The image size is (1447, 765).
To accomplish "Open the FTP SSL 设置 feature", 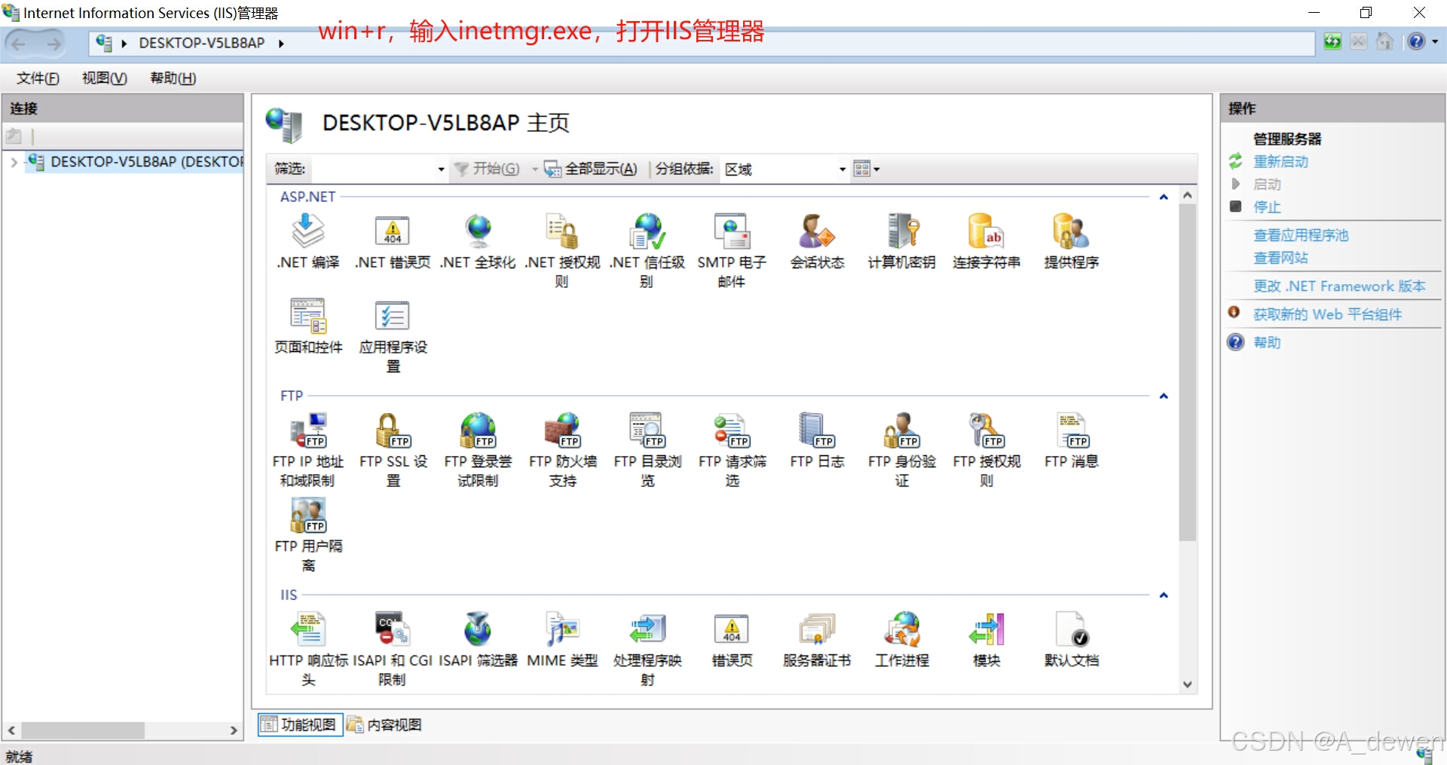I will (393, 450).
